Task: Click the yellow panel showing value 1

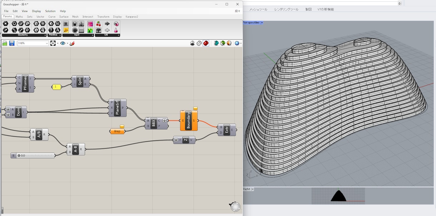Action: tap(56, 87)
